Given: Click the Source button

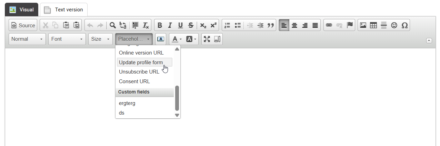Looking at the screenshot, I should [23, 25].
